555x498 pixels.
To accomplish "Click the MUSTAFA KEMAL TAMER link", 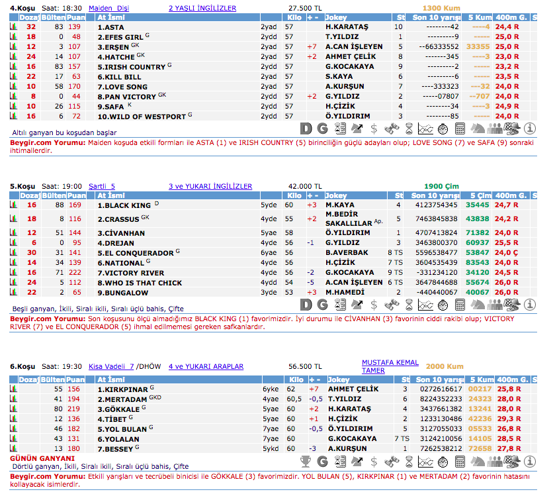I will click(x=390, y=366).
